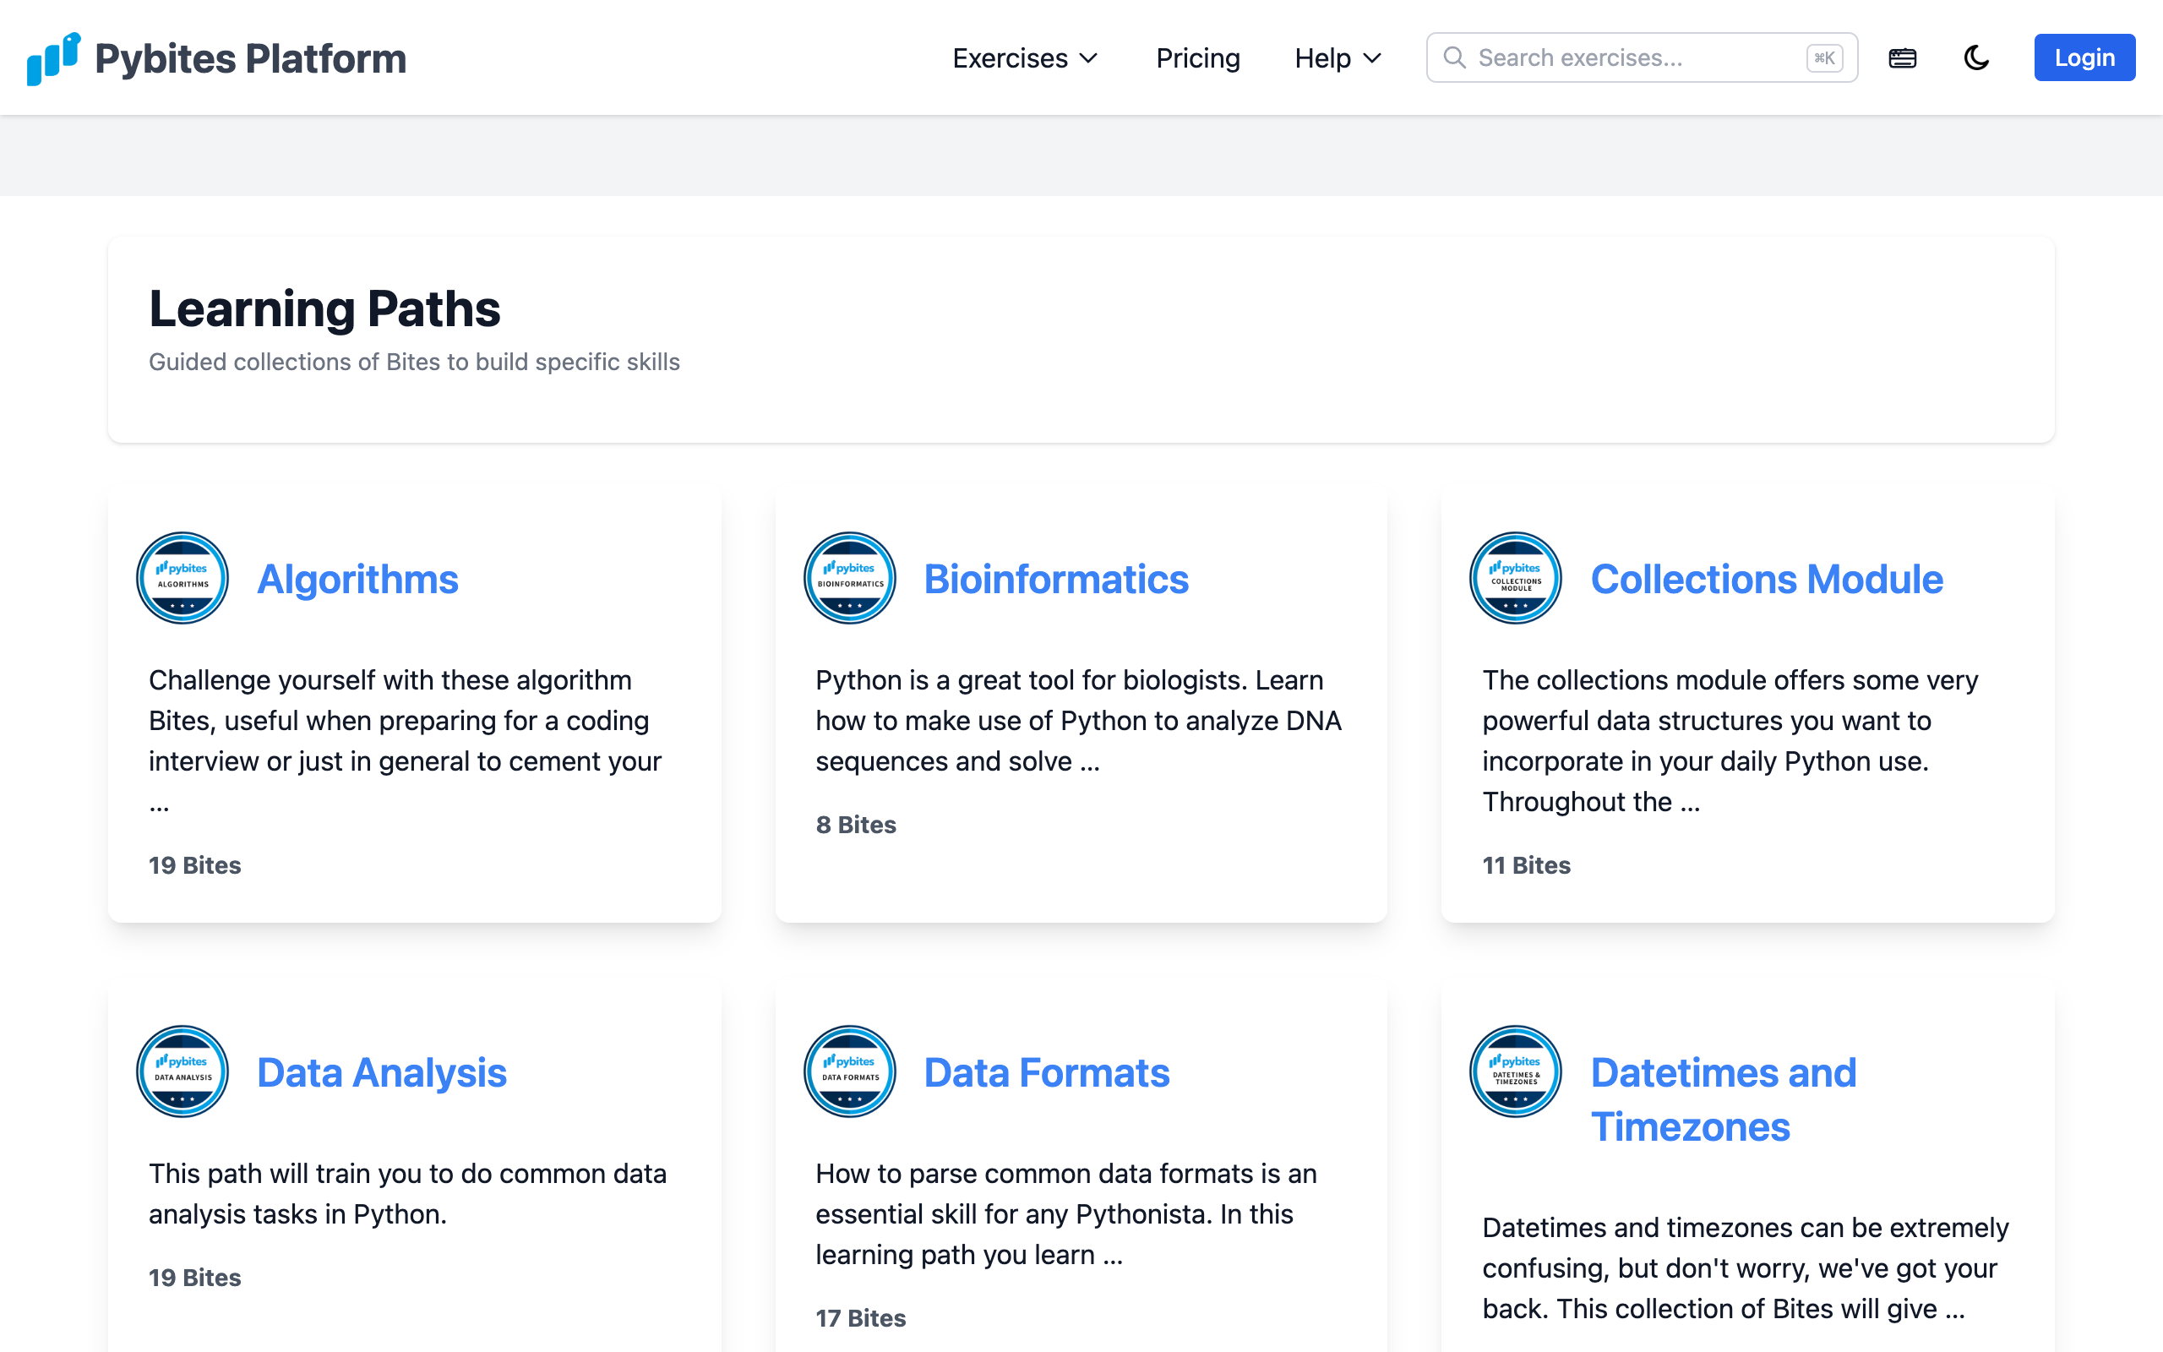Expand the Exercises dropdown chevron
This screenshot has width=2163, height=1352.
(1090, 59)
